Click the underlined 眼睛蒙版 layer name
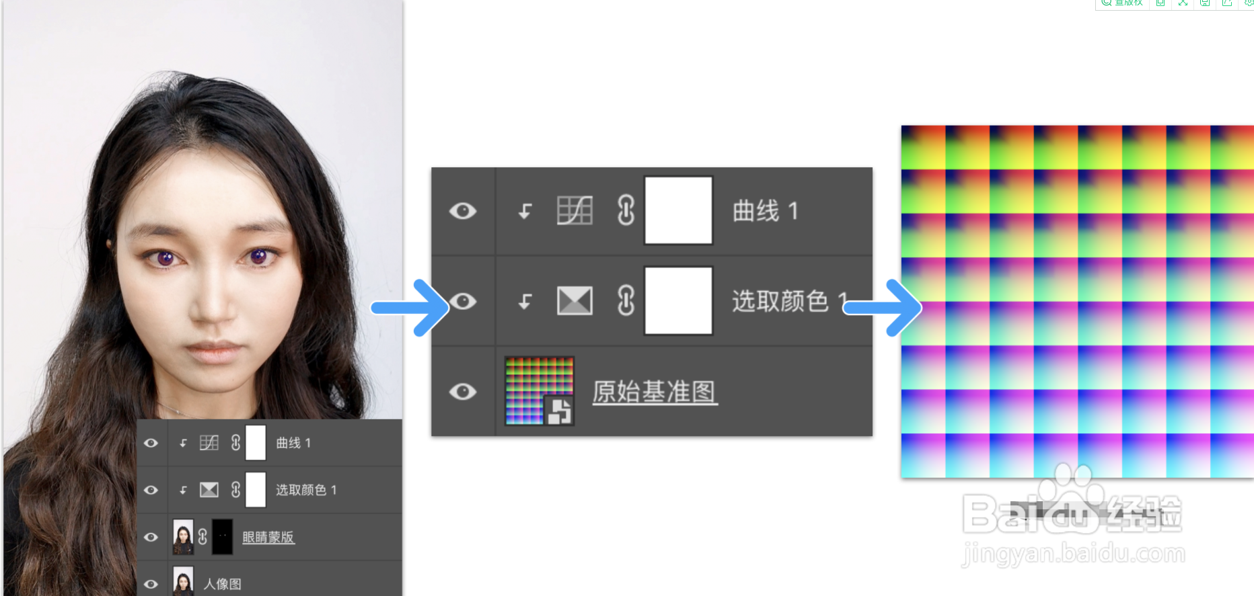The height and width of the screenshot is (596, 1254). tap(268, 537)
